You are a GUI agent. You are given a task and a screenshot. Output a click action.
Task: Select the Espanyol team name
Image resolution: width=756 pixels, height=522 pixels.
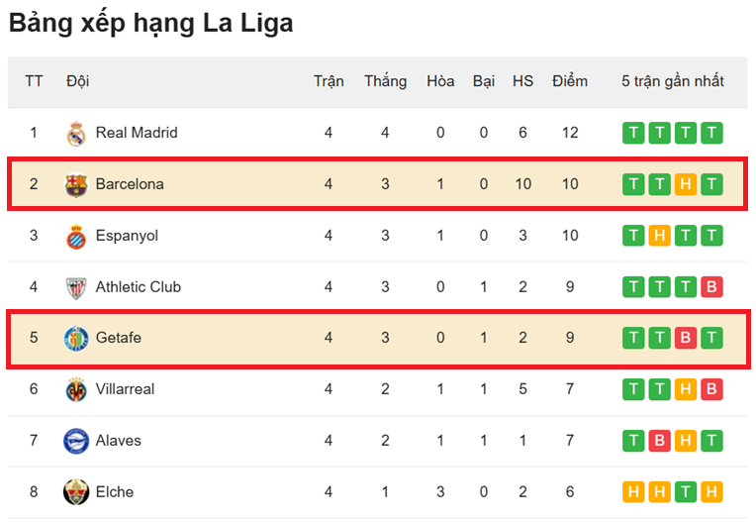(x=128, y=236)
